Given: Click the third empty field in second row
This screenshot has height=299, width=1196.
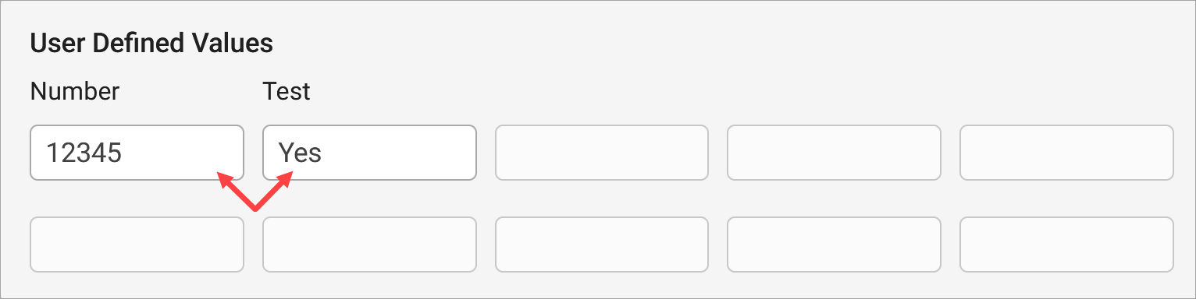Looking at the screenshot, I should [x=602, y=244].
